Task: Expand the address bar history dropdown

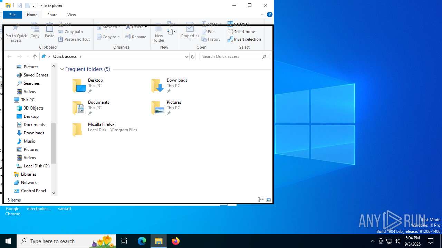Action: tap(186, 56)
